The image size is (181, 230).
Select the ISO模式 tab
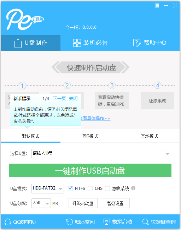[x=90, y=136]
